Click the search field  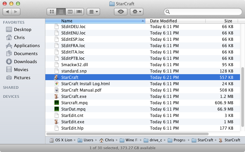coord(203,12)
